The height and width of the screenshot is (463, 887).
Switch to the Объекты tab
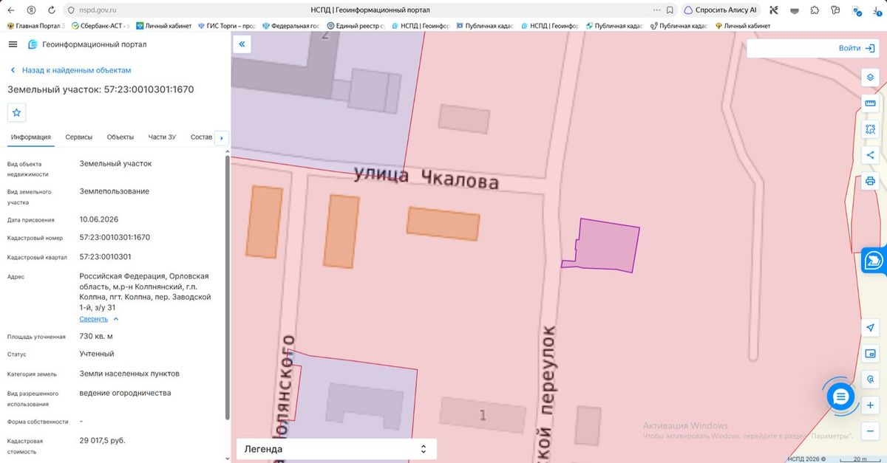[x=120, y=137]
